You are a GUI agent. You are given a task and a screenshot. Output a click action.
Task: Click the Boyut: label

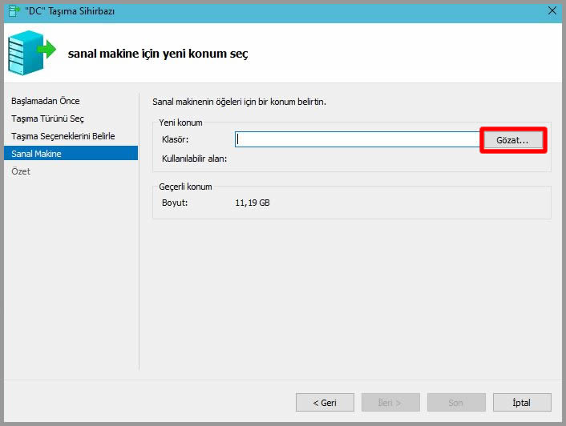[175, 203]
